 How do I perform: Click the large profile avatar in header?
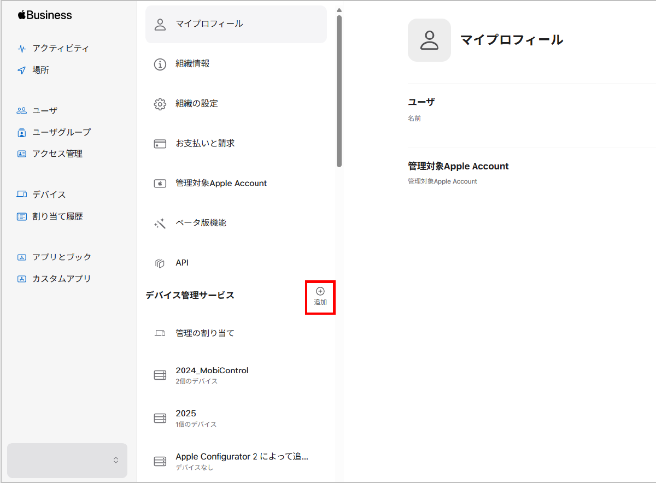429,40
